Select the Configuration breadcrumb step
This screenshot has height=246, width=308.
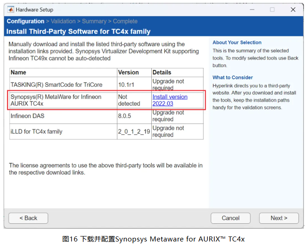pos(25,21)
